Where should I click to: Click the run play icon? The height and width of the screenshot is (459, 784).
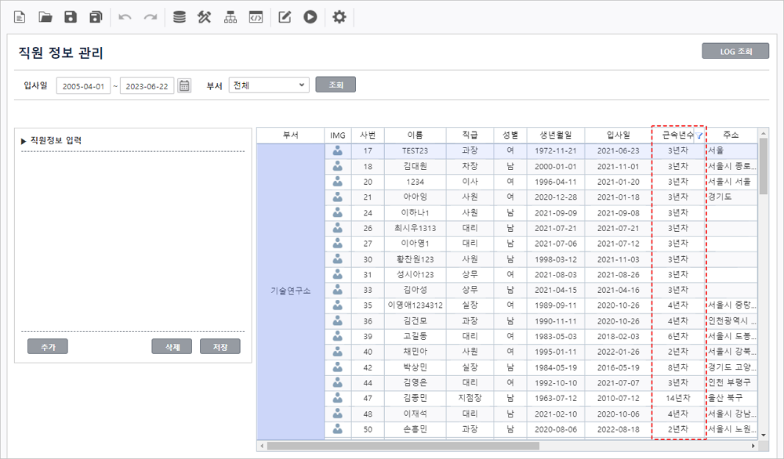point(310,17)
